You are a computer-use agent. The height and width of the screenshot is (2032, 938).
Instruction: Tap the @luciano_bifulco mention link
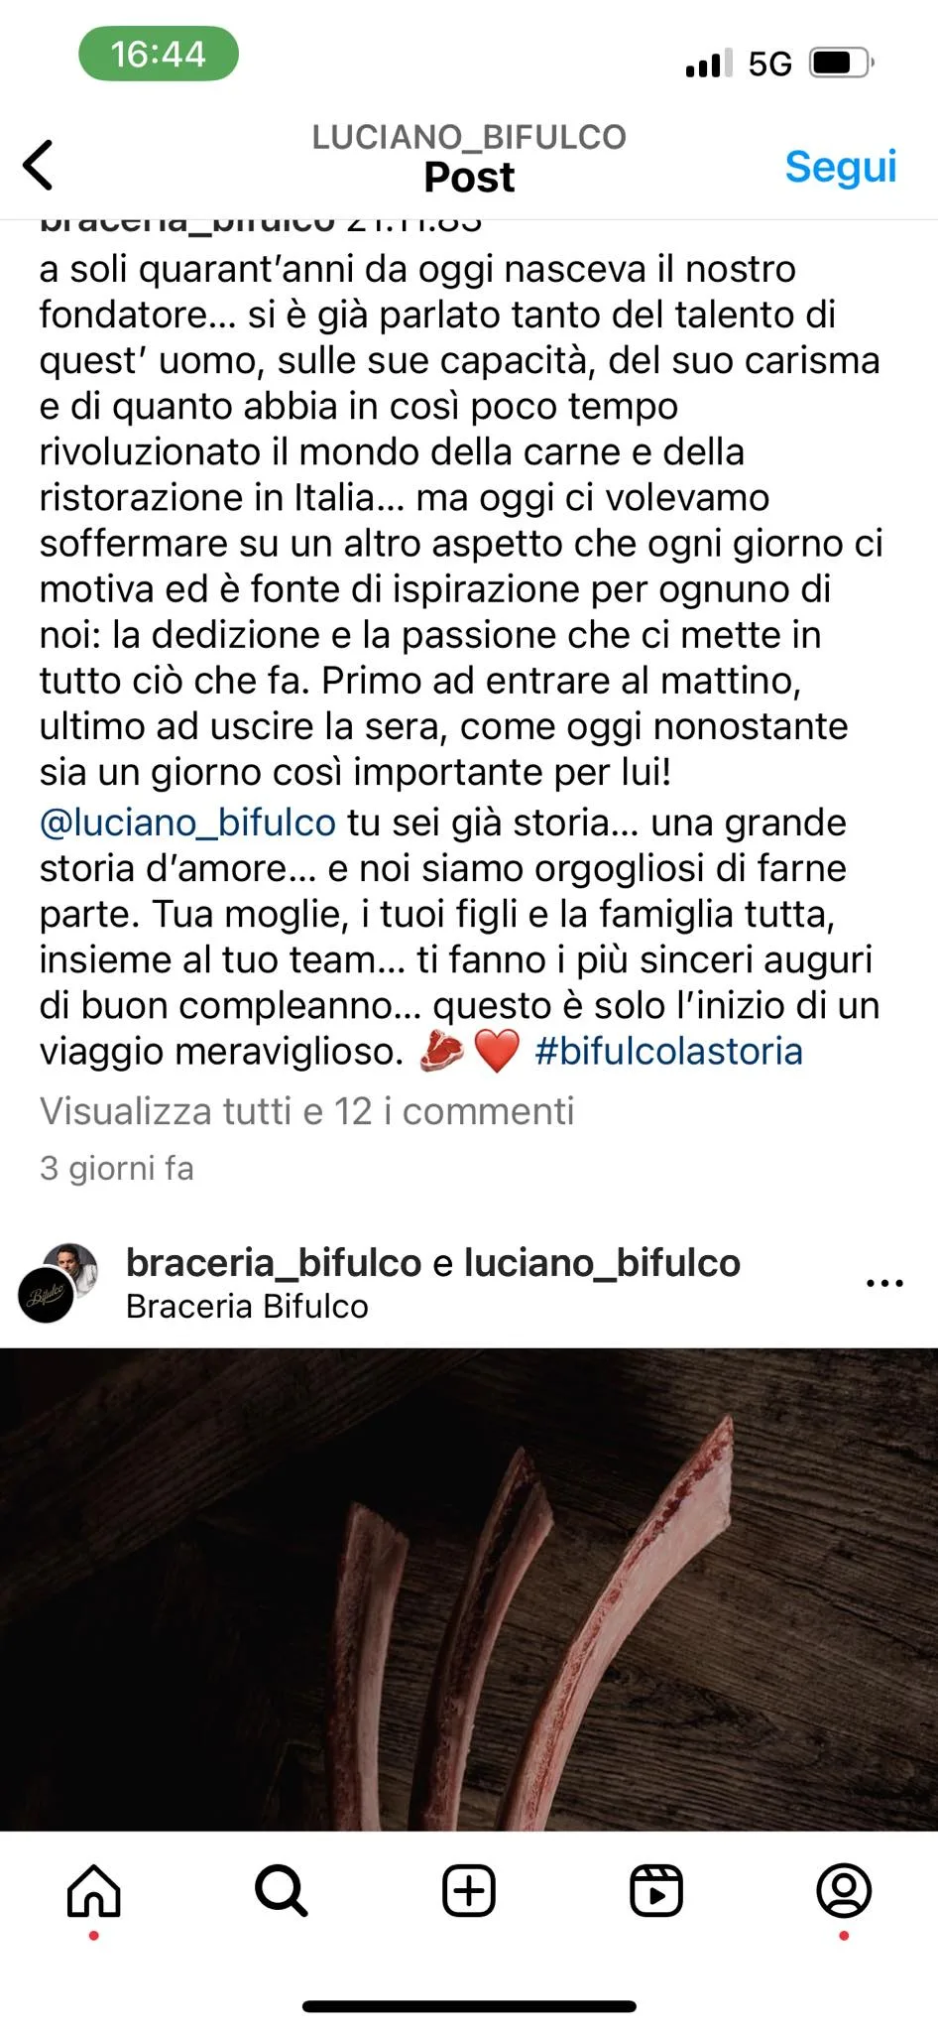pos(187,823)
